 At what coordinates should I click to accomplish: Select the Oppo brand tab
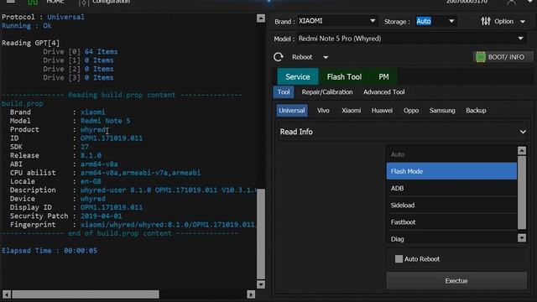coord(411,110)
